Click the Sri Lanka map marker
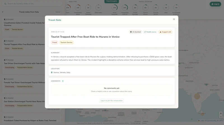 point(202,114)
